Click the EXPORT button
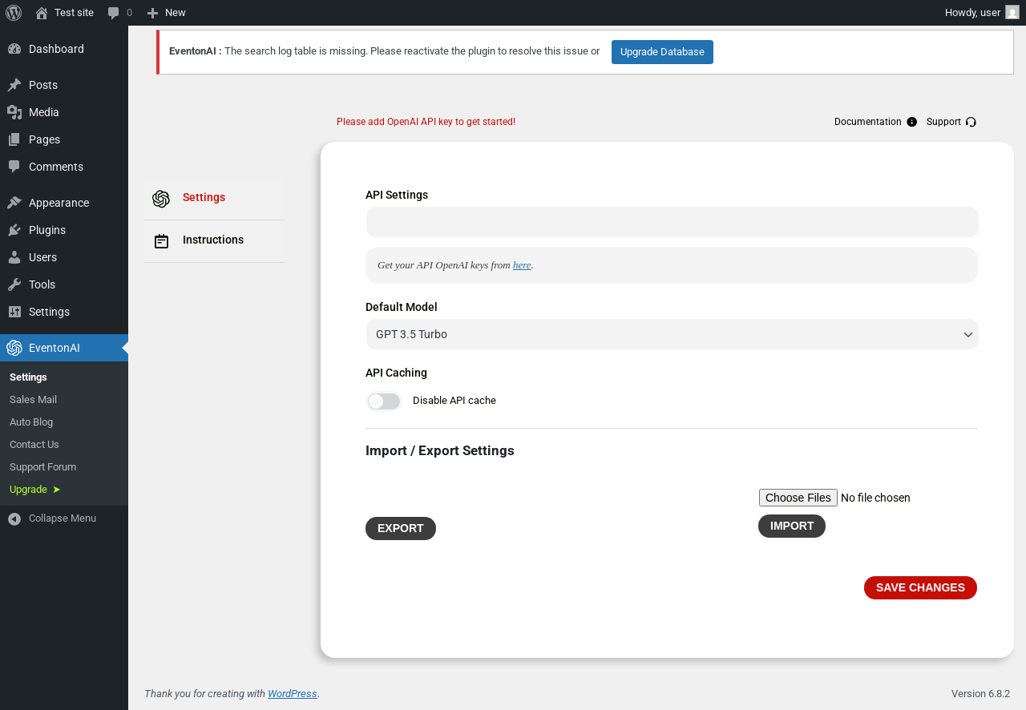Screen dimensions: 1026x710 [401, 528]
